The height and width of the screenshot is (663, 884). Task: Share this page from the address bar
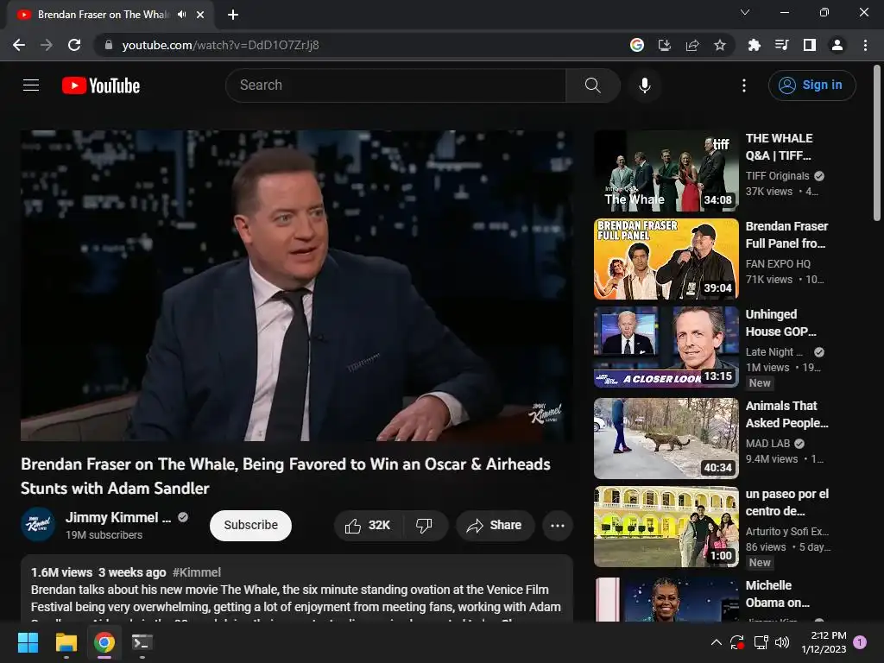pos(692,45)
